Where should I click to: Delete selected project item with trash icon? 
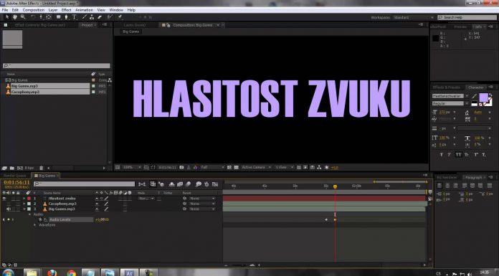point(41,168)
